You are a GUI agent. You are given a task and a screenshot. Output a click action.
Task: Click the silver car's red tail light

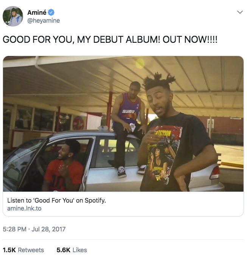(215, 172)
